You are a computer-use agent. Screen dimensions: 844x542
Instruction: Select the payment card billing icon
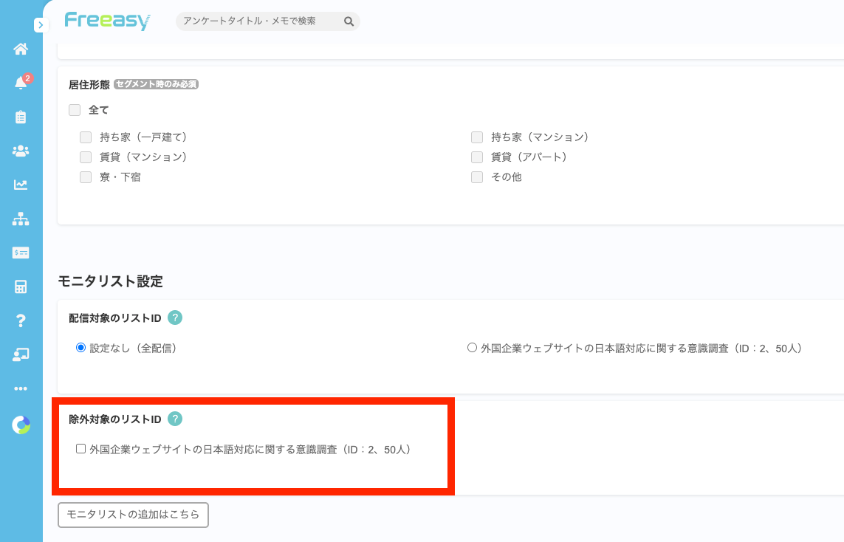(x=21, y=253)
